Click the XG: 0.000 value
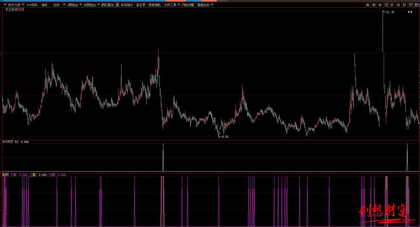 coord(22,142)
